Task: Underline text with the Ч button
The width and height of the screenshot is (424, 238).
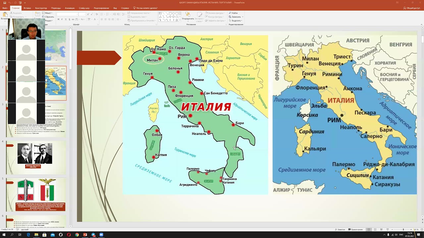Action: click(x=66, y=20)
